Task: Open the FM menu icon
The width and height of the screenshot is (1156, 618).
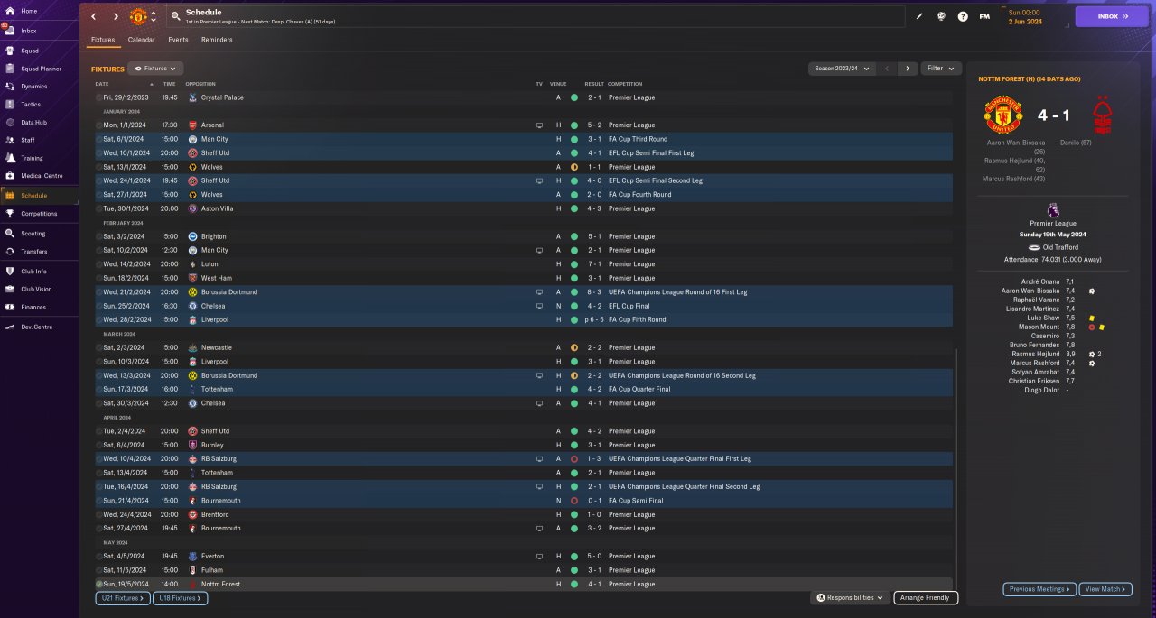Action: 984,16
